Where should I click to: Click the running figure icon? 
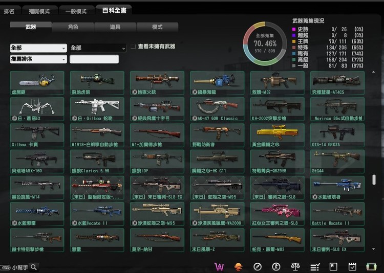pos(276,267)
